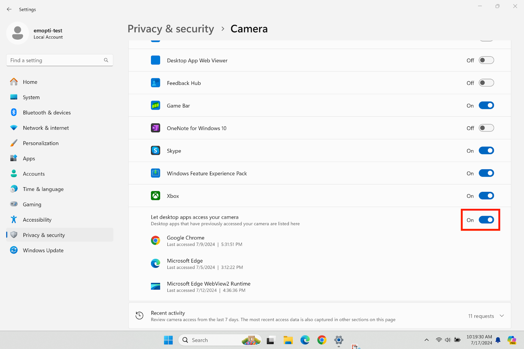Open the Home settings page
The image size is (524, 349).
pyautogui.click(x=60, y=82)
